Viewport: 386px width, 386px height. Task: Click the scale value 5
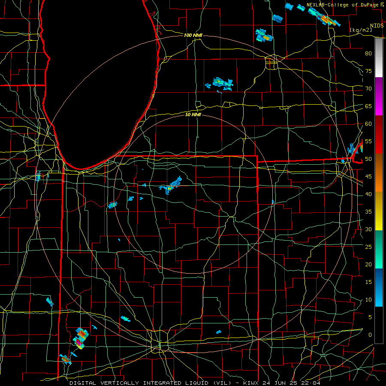pyautogui.click(x=370, y=317)
